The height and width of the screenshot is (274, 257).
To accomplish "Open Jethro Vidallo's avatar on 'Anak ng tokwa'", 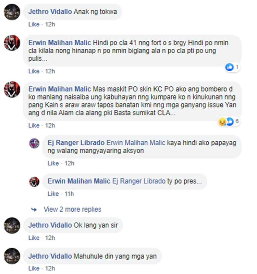I will [12, 12].
